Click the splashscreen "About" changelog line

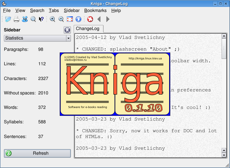(x=128, y=49)
